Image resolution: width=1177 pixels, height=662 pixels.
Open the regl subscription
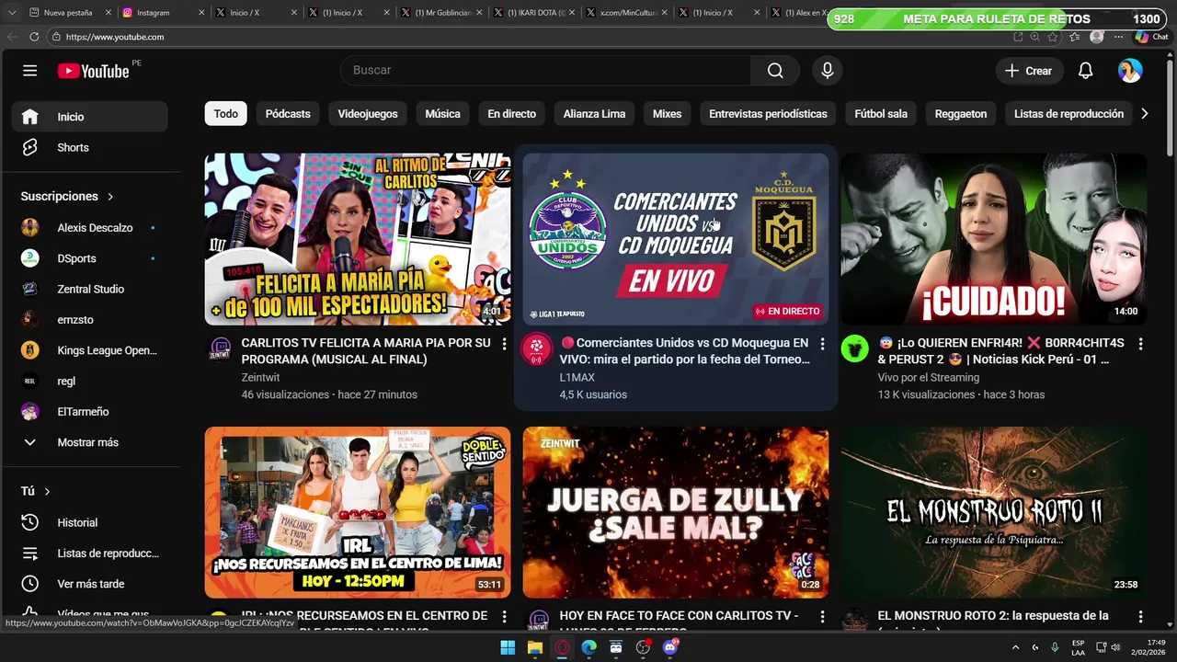[x=89, y=381]
